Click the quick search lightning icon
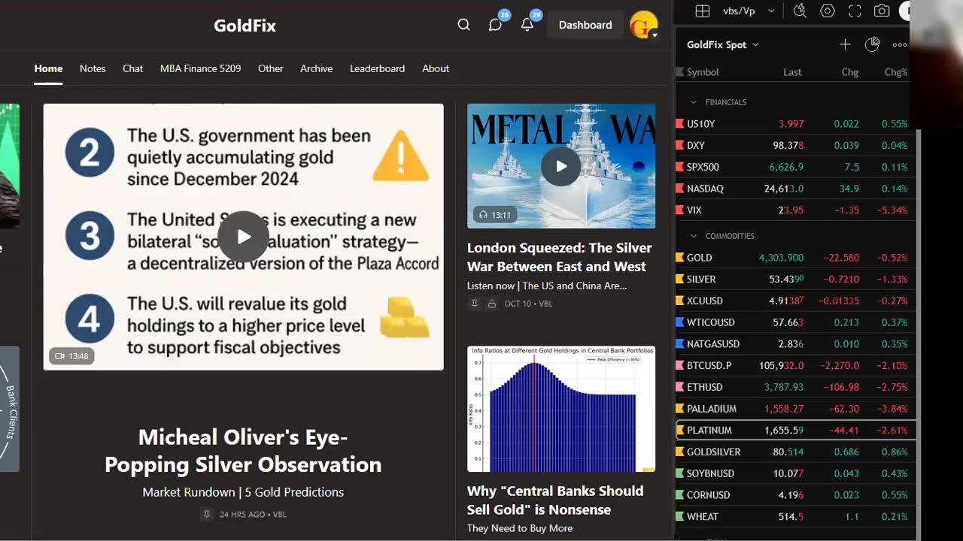Image resolution: width=963 pixels, height=541 pixels. [x=800, y=11]
